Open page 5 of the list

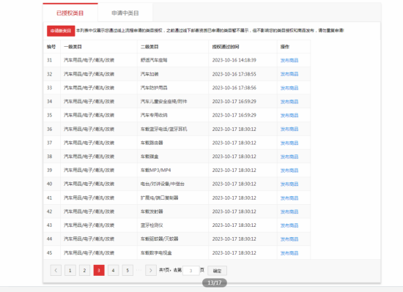pos(127,271)
